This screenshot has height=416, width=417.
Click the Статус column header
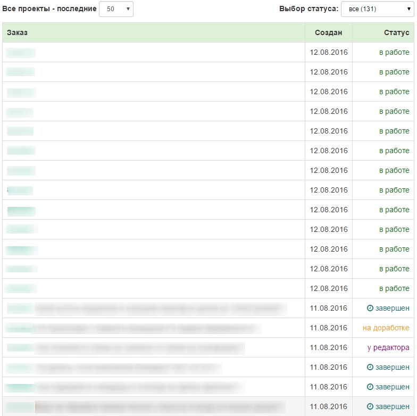tap(397, 32)
